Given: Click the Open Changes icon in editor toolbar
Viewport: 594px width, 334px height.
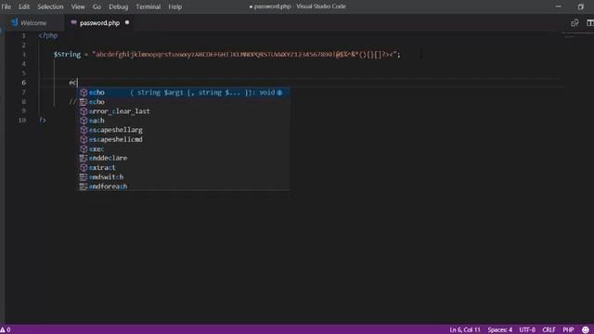Looking at the screenshot, I should pyautogui.click(x=575, y=22).
